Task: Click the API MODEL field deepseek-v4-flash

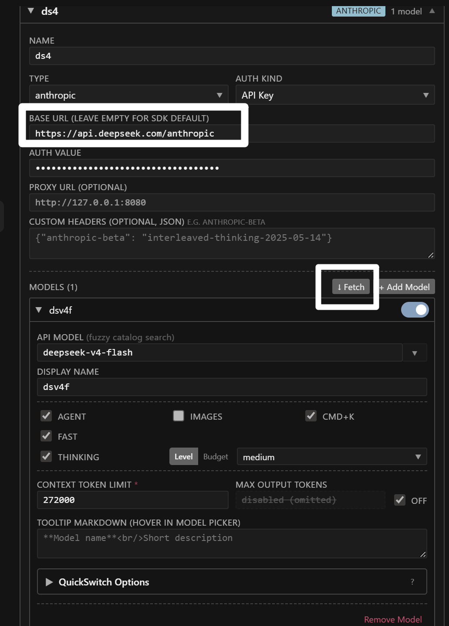Action: point(219,352)
